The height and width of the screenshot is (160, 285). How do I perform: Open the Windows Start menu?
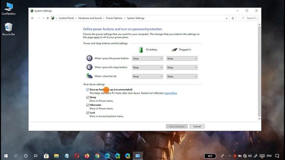pyautogui.click(x=6, y=156)
